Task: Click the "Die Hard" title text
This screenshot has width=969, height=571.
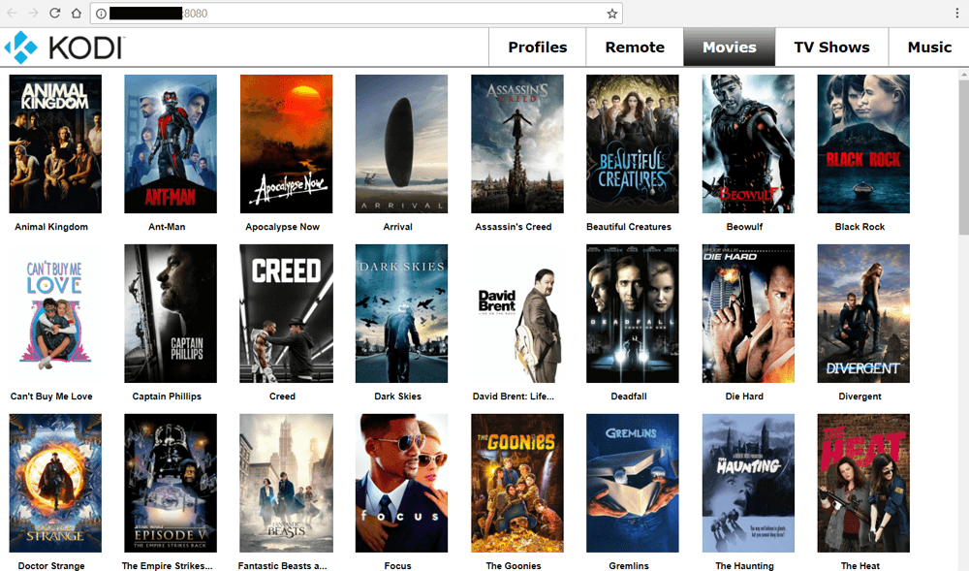Action: pyautogui.click(x=744, y=397)
